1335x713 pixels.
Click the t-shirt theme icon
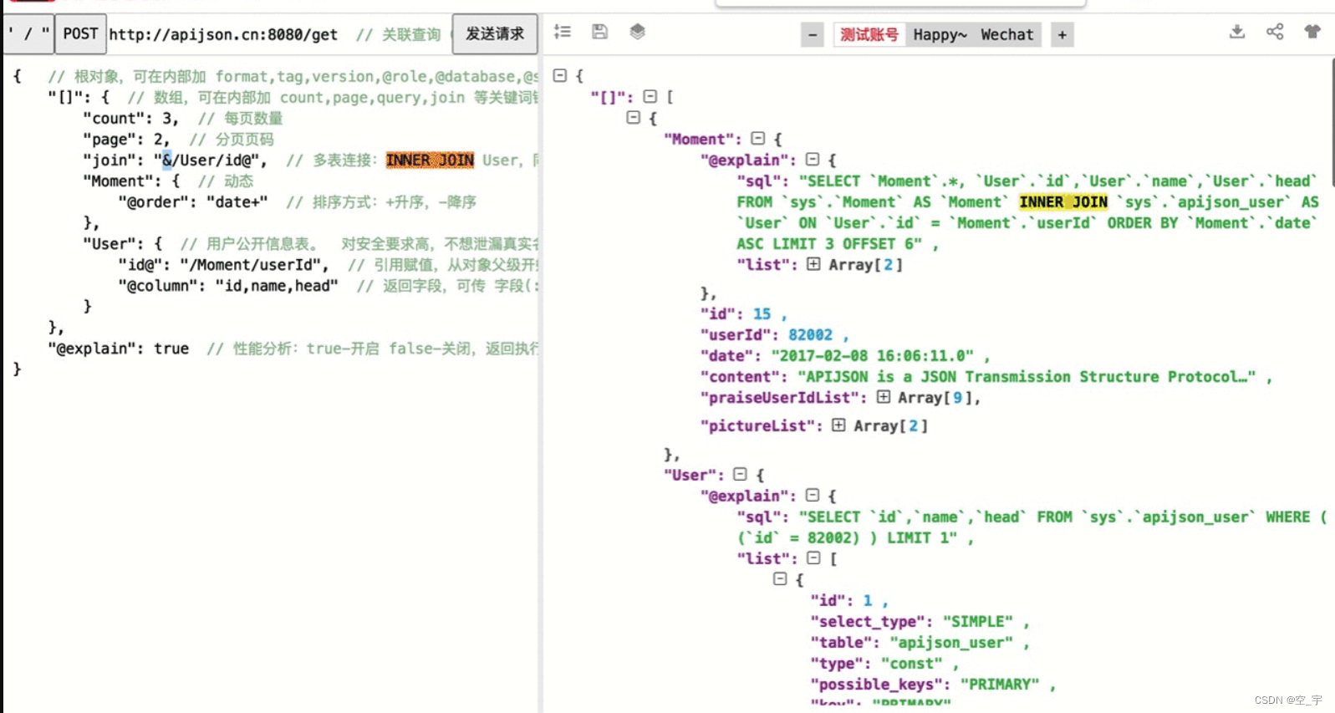(1312, 32)
